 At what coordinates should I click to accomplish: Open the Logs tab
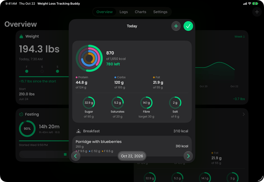pos(123,12)
